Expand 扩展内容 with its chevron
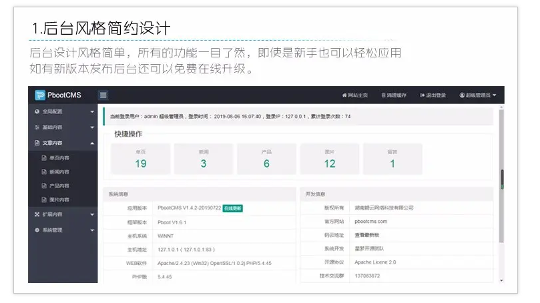The width and height of the screenshot is (540, 303). 92,214
